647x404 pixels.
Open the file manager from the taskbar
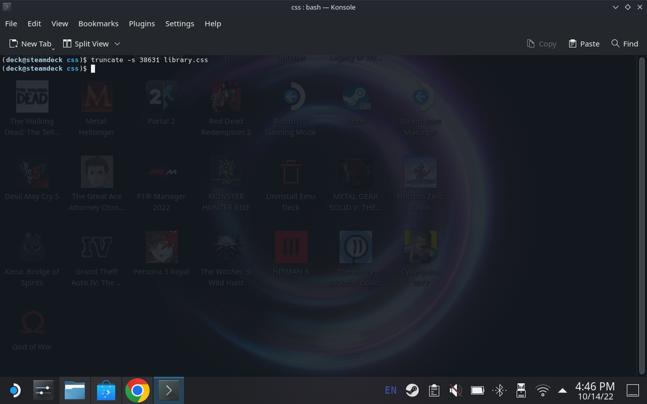[75, 390]
